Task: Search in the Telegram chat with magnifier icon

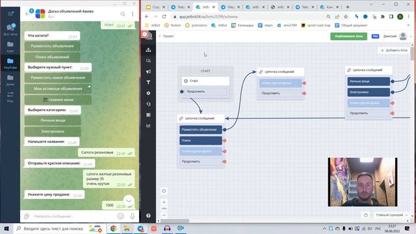Action: point(123,14)
